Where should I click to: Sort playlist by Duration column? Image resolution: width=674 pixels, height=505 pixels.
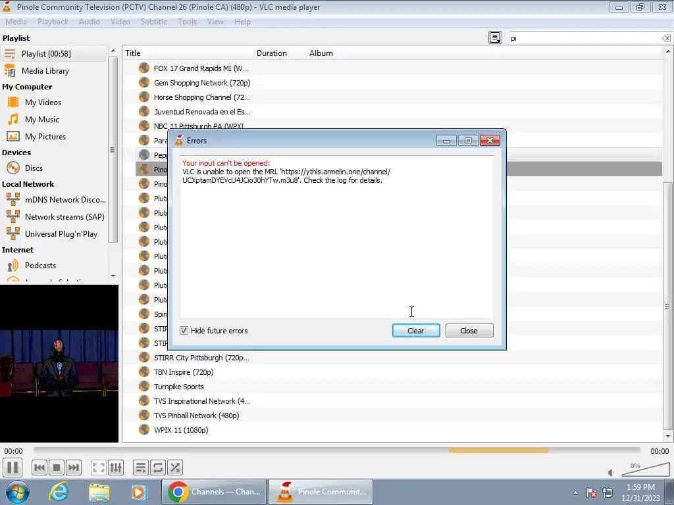280,53
